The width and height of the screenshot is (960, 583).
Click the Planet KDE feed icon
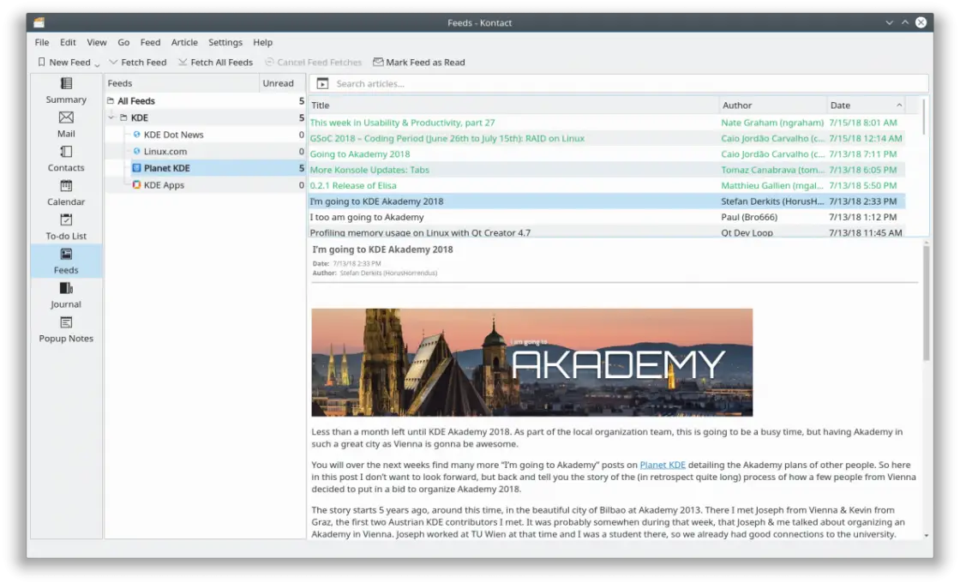tap(136, 168)
